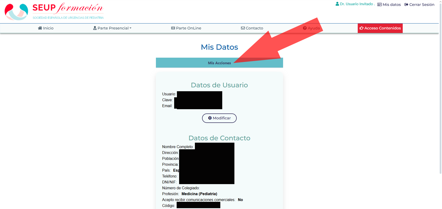Open the Dr. Usuario Invitado profile link
Image resolution: width=442 pixels, height=209 pixels.
pos(356,4)
